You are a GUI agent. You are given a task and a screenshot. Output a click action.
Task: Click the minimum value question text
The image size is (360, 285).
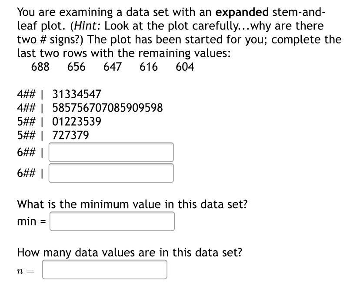click(132, 204)
